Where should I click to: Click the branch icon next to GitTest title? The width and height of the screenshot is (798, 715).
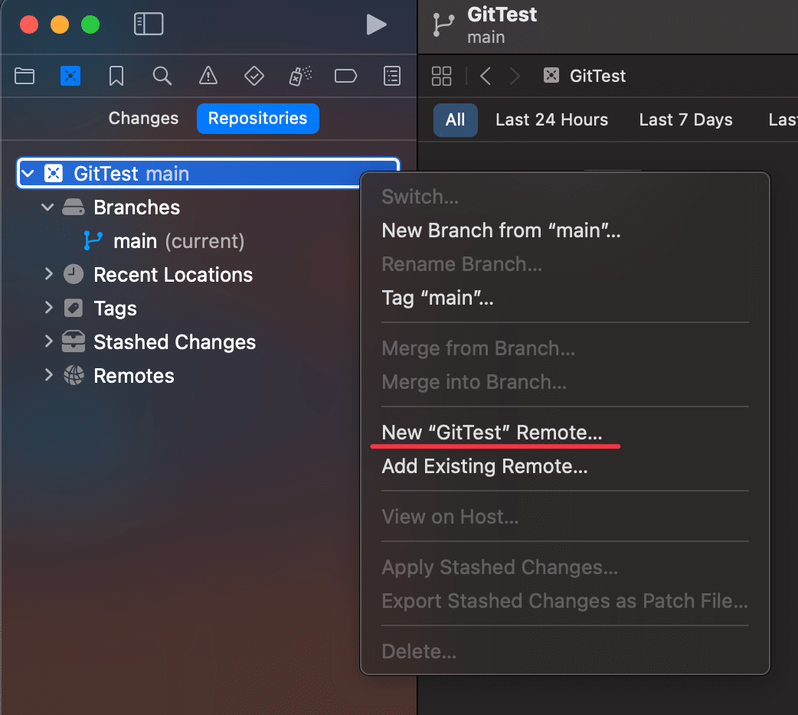tap(443, 24)
